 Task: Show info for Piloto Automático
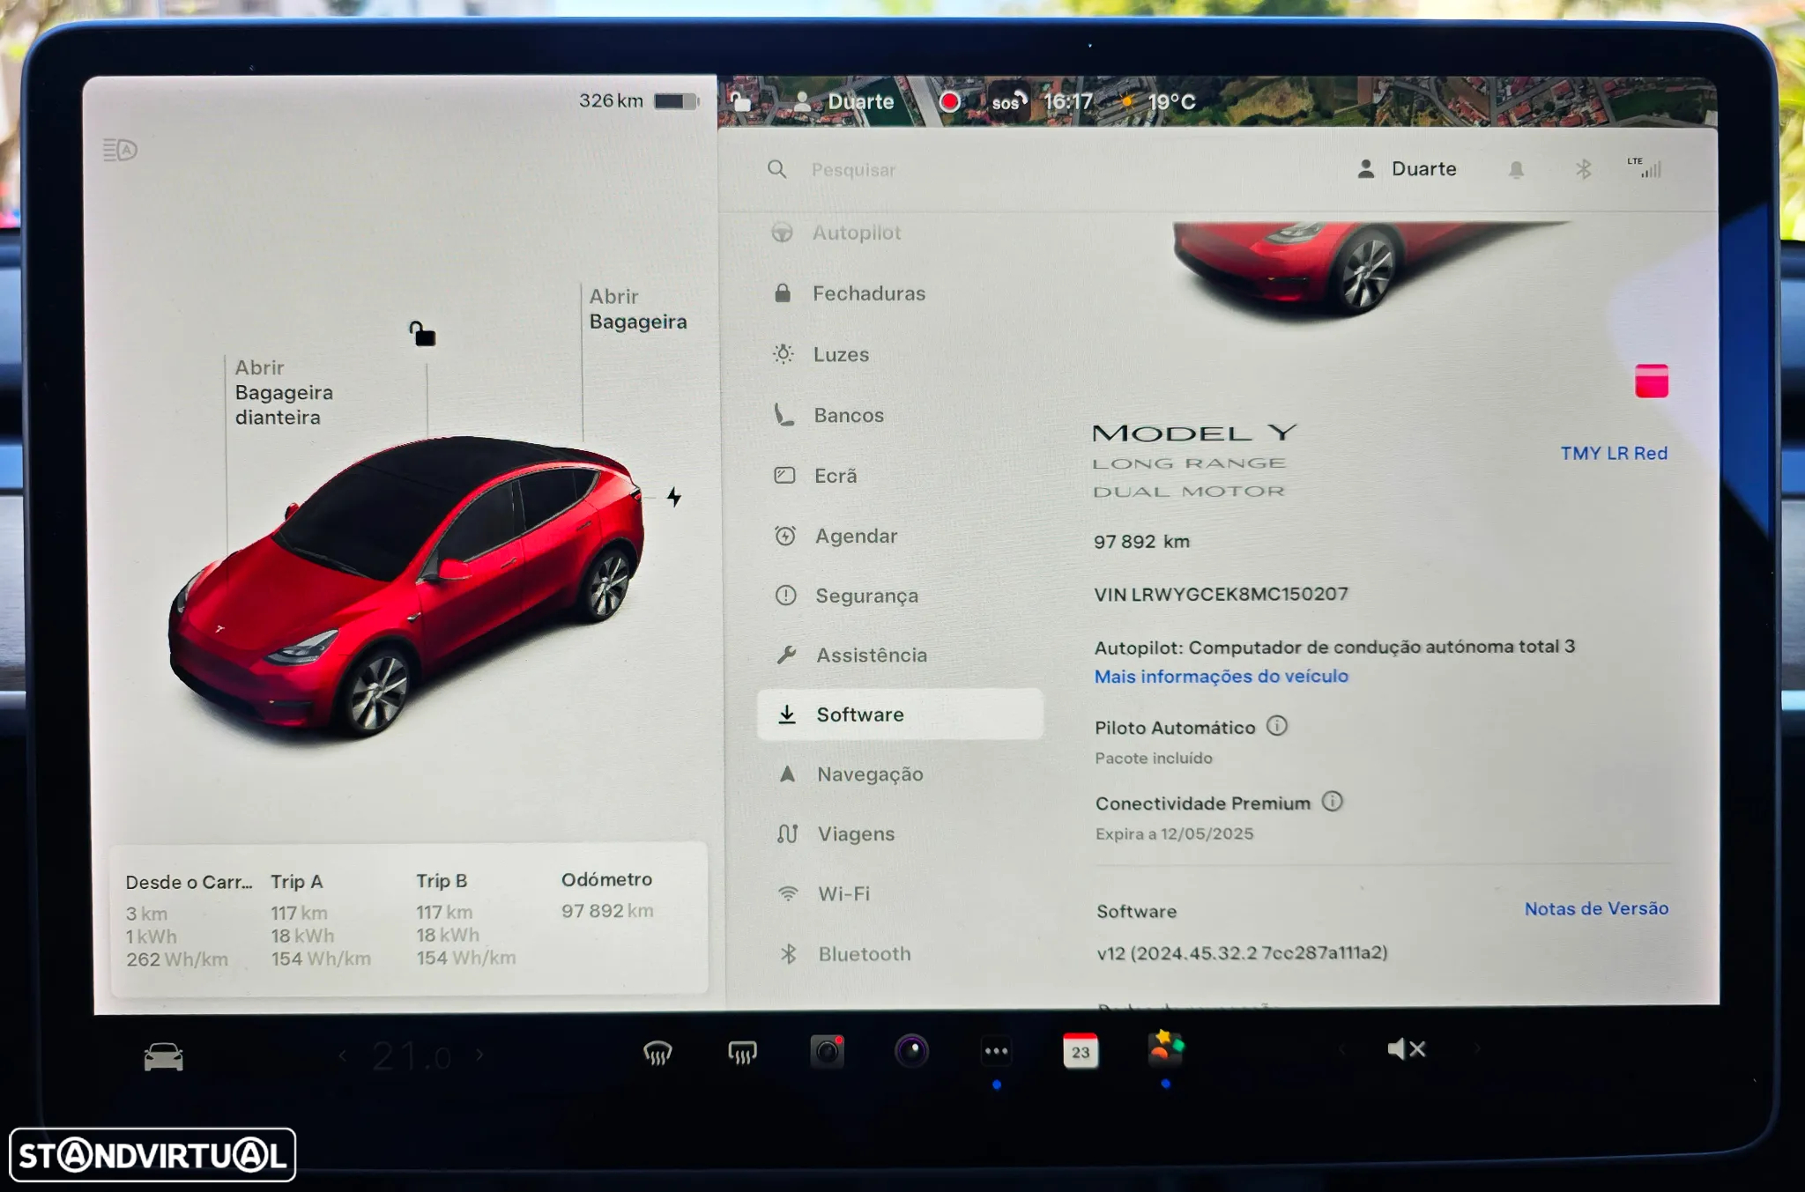pyautogui.click(x=1277, y=726)
